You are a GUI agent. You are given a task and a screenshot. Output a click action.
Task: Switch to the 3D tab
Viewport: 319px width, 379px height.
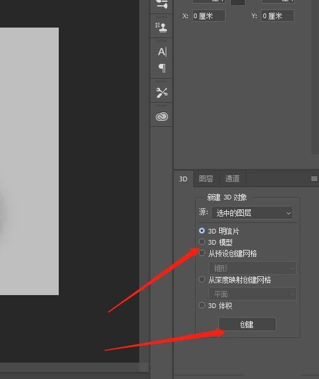(183, 179)
